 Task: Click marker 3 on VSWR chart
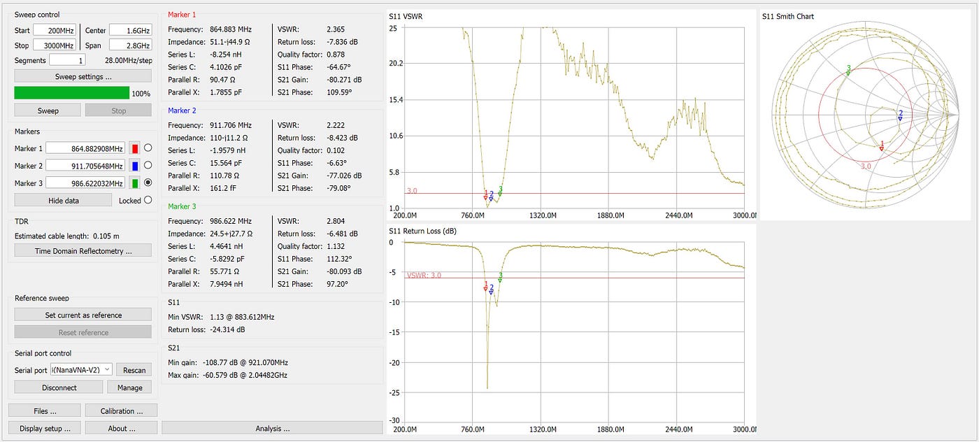pos(500,191)
